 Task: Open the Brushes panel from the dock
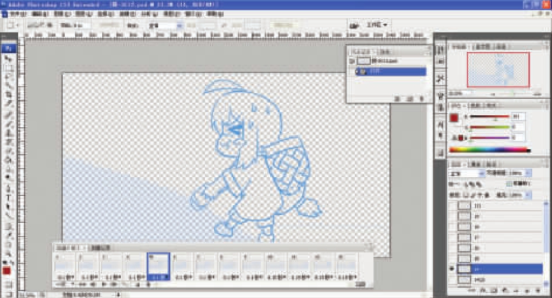[440, 95]
